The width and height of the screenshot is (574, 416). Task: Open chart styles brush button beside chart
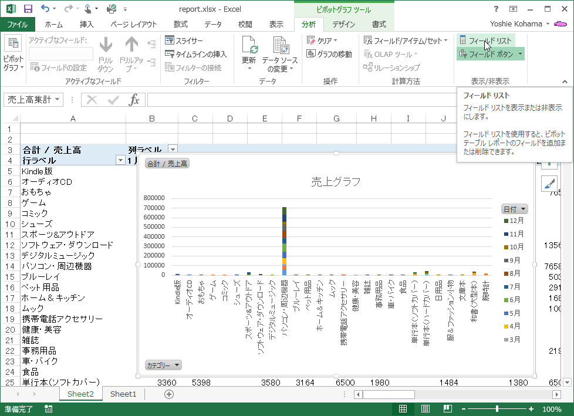(548, 184)
